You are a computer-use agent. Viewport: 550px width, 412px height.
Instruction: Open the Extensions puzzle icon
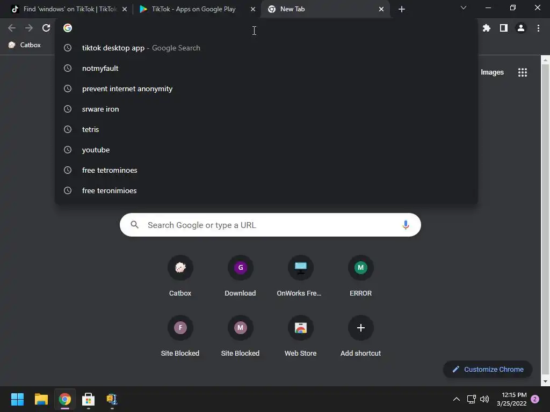point(487,28)
